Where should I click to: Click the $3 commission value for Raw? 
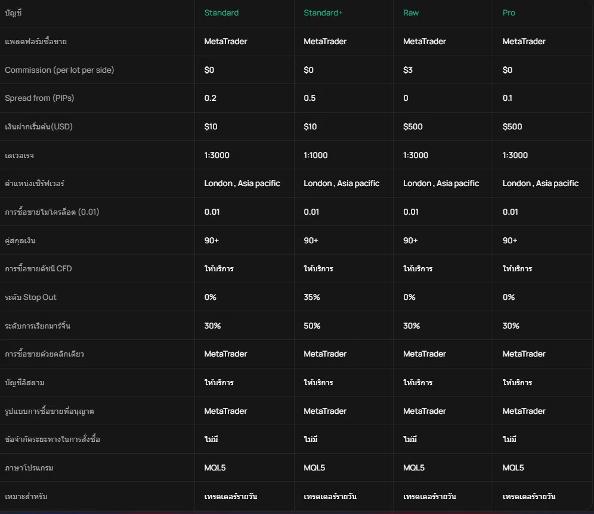407,70
